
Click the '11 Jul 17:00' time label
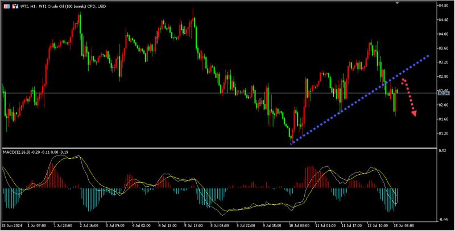point(351,225)
